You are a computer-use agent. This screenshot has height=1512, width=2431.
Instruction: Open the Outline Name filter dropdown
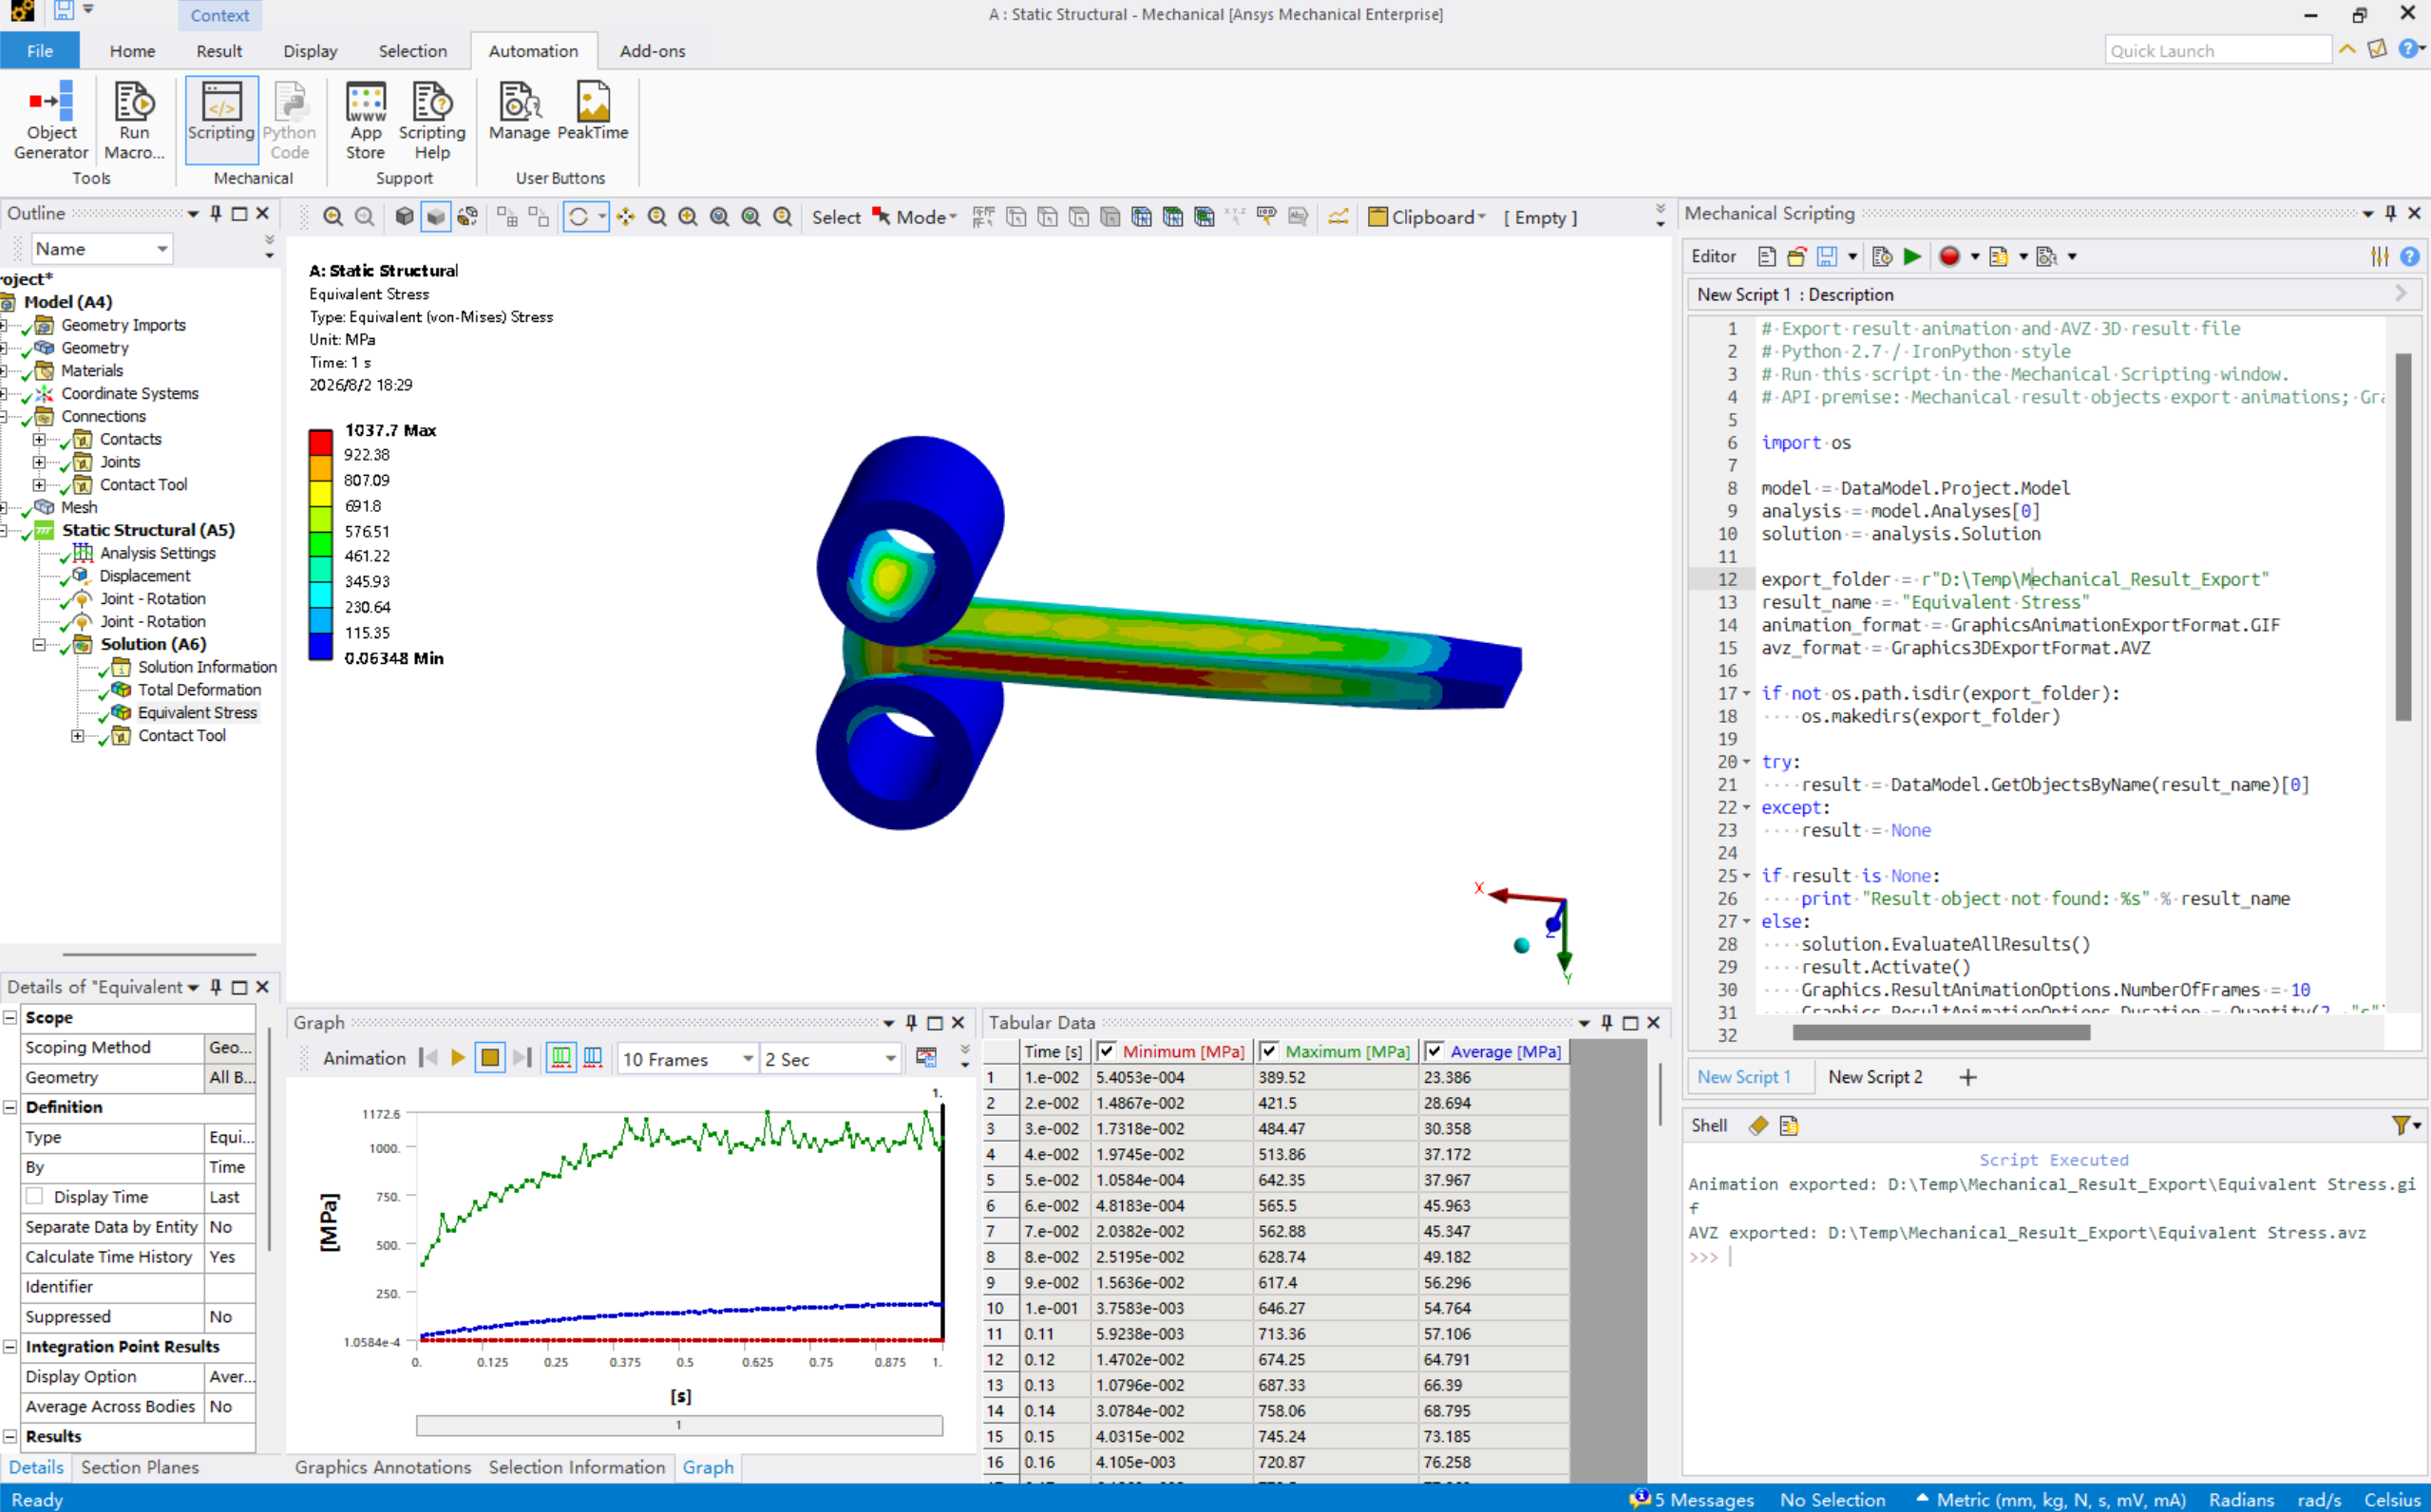(101, 249)
